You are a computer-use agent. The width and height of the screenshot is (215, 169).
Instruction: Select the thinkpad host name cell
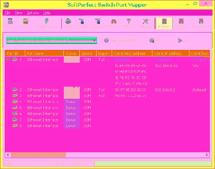(199, 90)
